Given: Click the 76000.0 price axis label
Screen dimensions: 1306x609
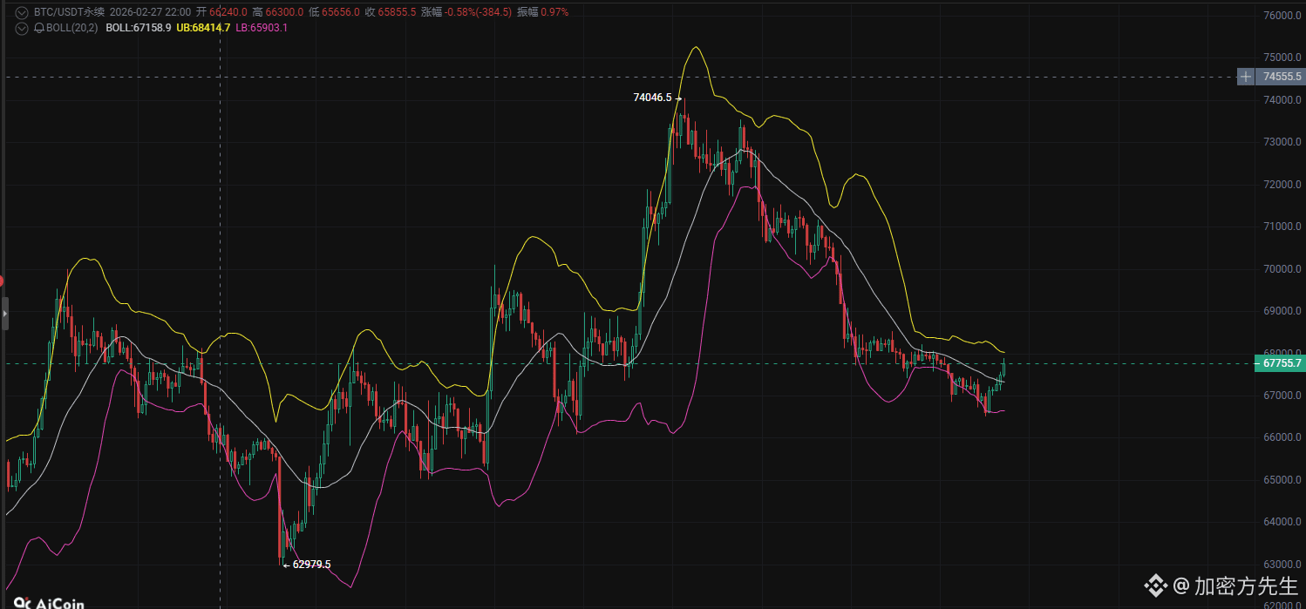Looking at the screenshot, I should pos(1282,16).
